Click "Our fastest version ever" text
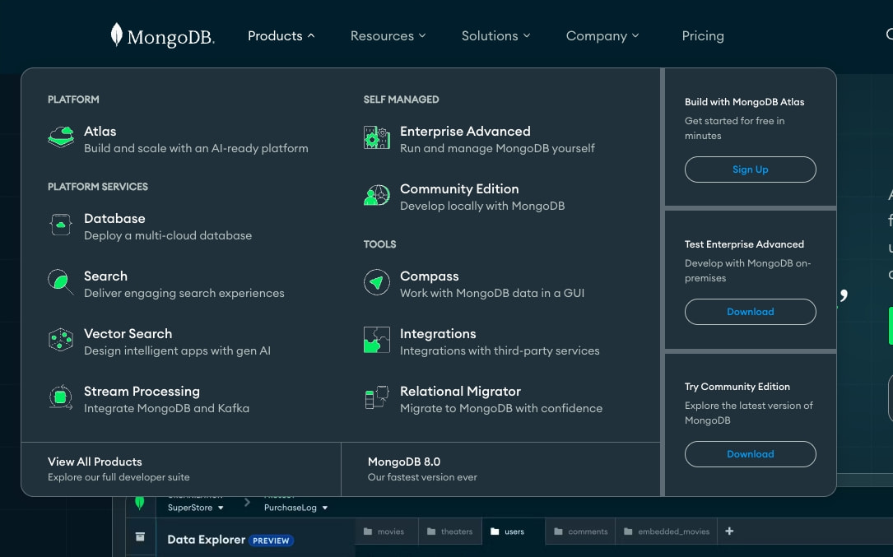Image resolution: width=893 pixels, height=557 pixels. pos(422,477)
